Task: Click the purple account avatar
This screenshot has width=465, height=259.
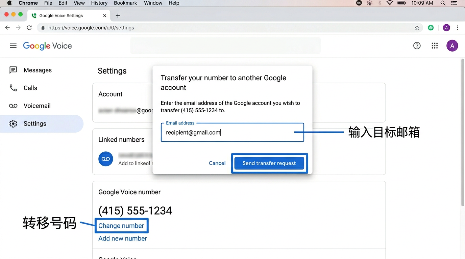Action: (x=452, y=46)
